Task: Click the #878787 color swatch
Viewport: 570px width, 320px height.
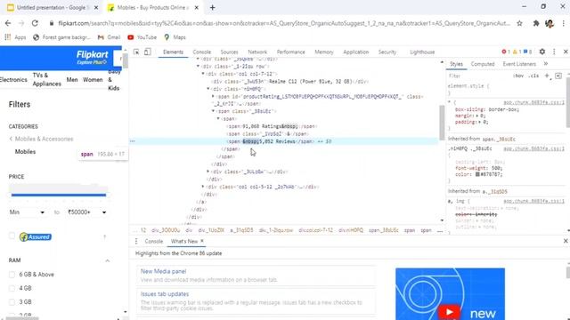Action: (x=477, y=174)
